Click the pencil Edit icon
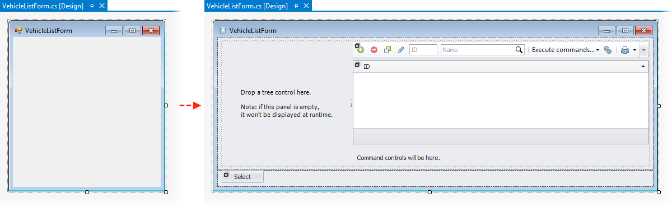 [401, 50]
